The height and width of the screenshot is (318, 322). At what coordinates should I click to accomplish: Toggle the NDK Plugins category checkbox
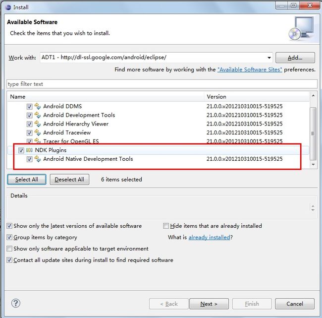(x=21, y=150)
